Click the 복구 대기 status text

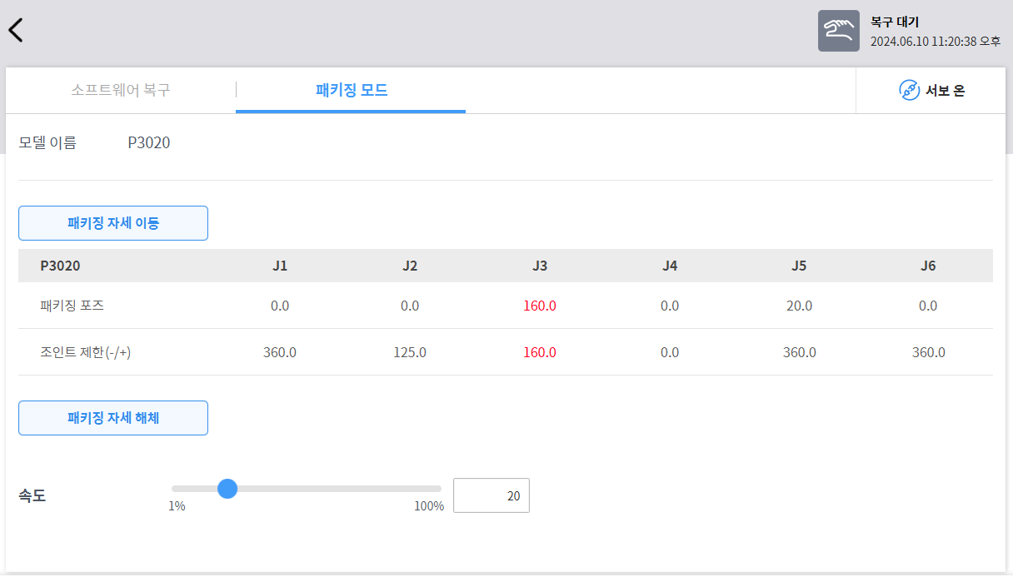[895, 22]
